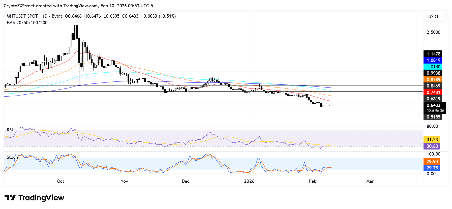Click the 0.5185 support level price tag
The image size is (452, 209).
click(433, 117)
